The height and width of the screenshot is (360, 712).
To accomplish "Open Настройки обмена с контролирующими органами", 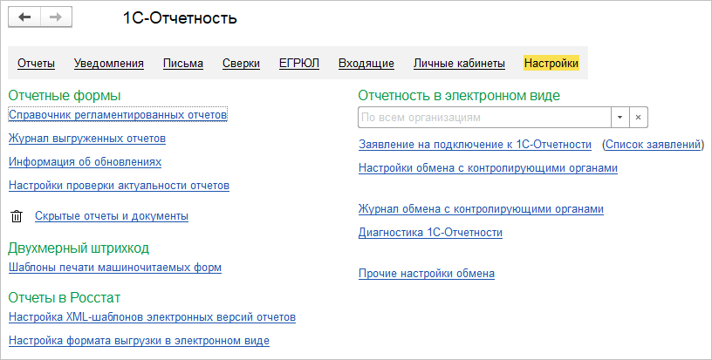I will click(x=488, y=168).
